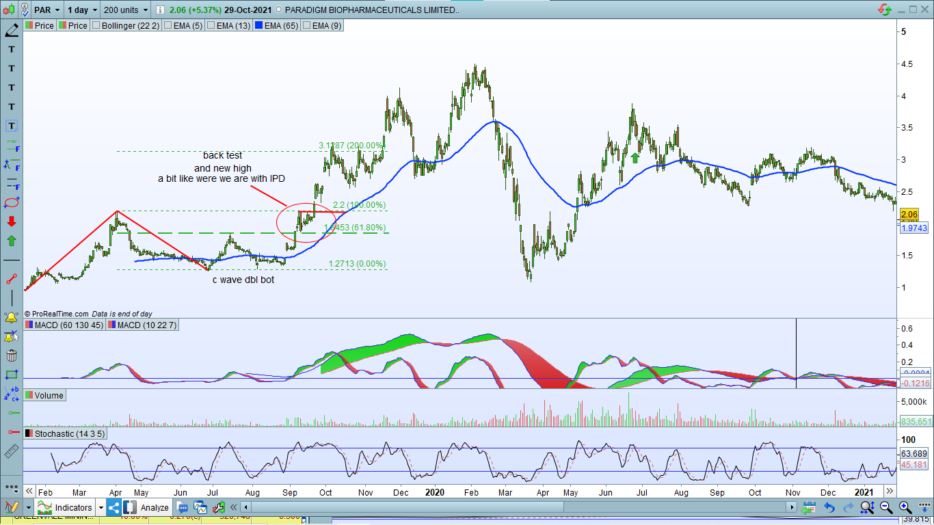Click the PARADIGM BIOPHARMACEUTICALS LIMITED name
This screenshot has height=525, width=934.
(x=372, y=10)
